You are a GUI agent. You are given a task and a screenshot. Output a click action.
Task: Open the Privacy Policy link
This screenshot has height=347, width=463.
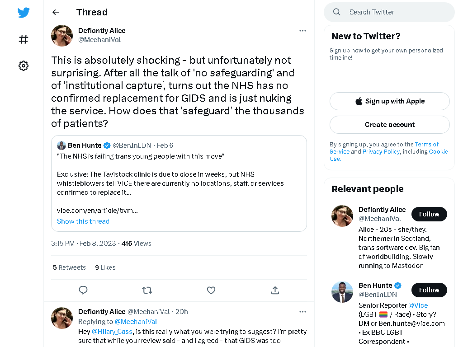(381, 151)
